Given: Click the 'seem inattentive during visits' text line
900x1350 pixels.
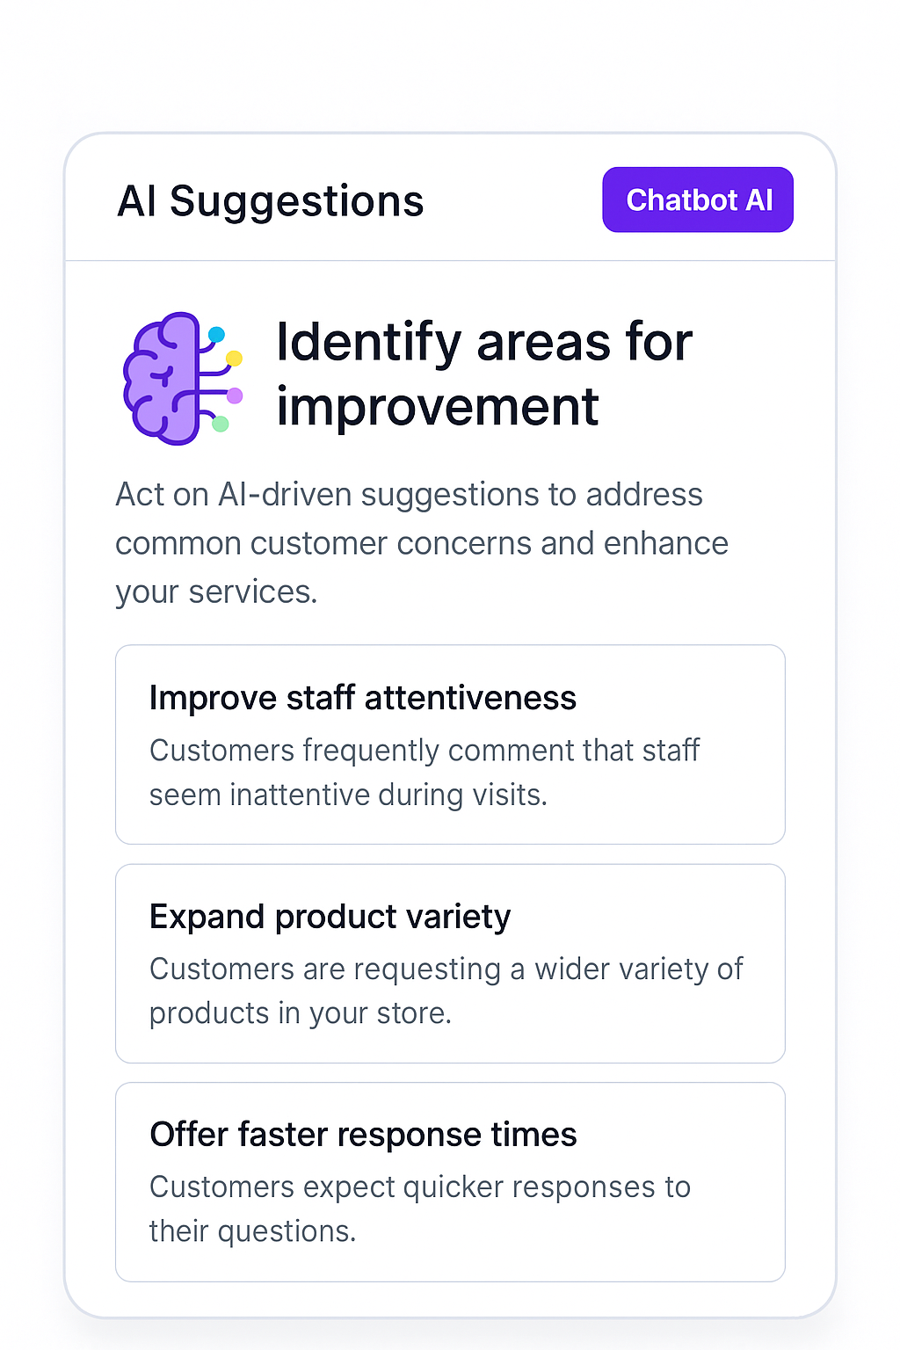Looking at the screenshot, I should pos(348,795).
